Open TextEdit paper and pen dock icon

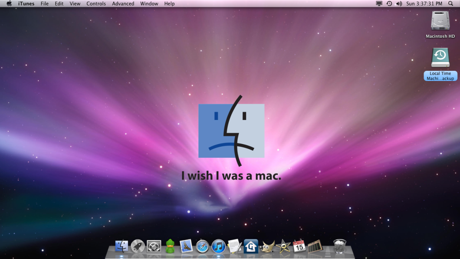[235, 246]
